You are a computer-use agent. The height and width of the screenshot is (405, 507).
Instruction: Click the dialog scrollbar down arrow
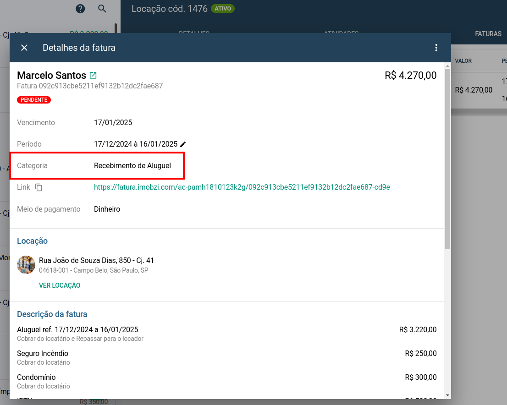(447, 395)
